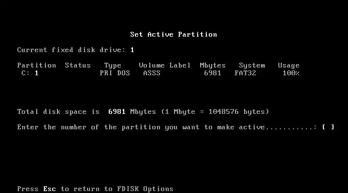Click the PRI DOS type value
348x193 pixels.
coord(115,73)
